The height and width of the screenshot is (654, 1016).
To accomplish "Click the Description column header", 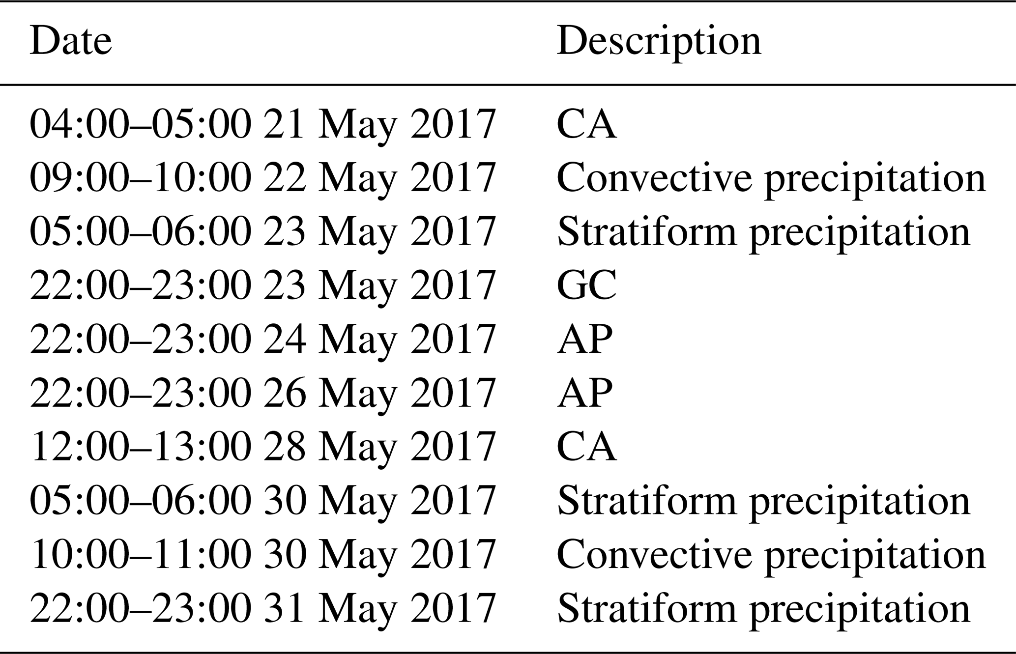I will (x=659, y=41).
